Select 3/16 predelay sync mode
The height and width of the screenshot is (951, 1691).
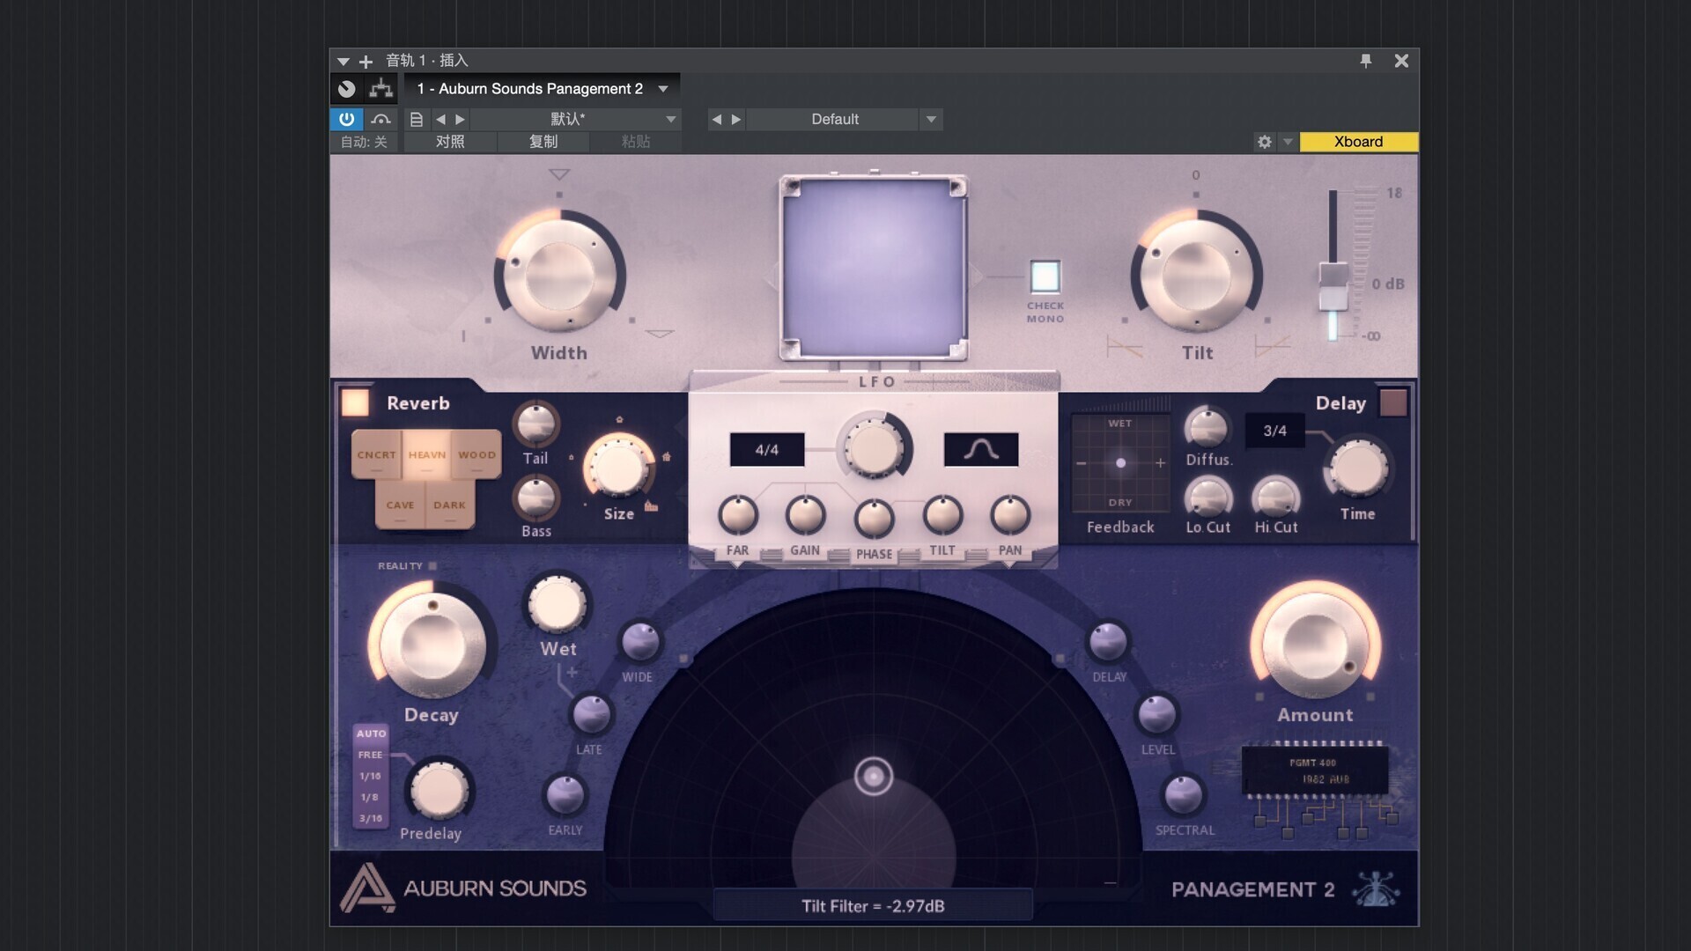pyautogui.click(x=371, y=818)
